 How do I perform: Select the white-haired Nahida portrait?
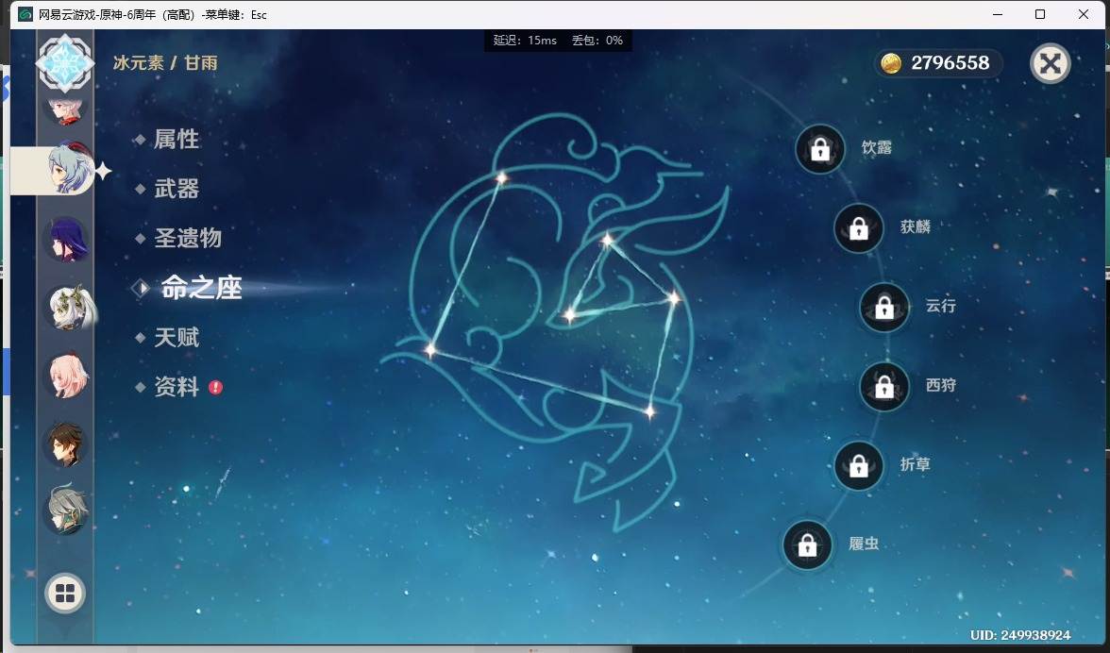click(x=69, y=308)
